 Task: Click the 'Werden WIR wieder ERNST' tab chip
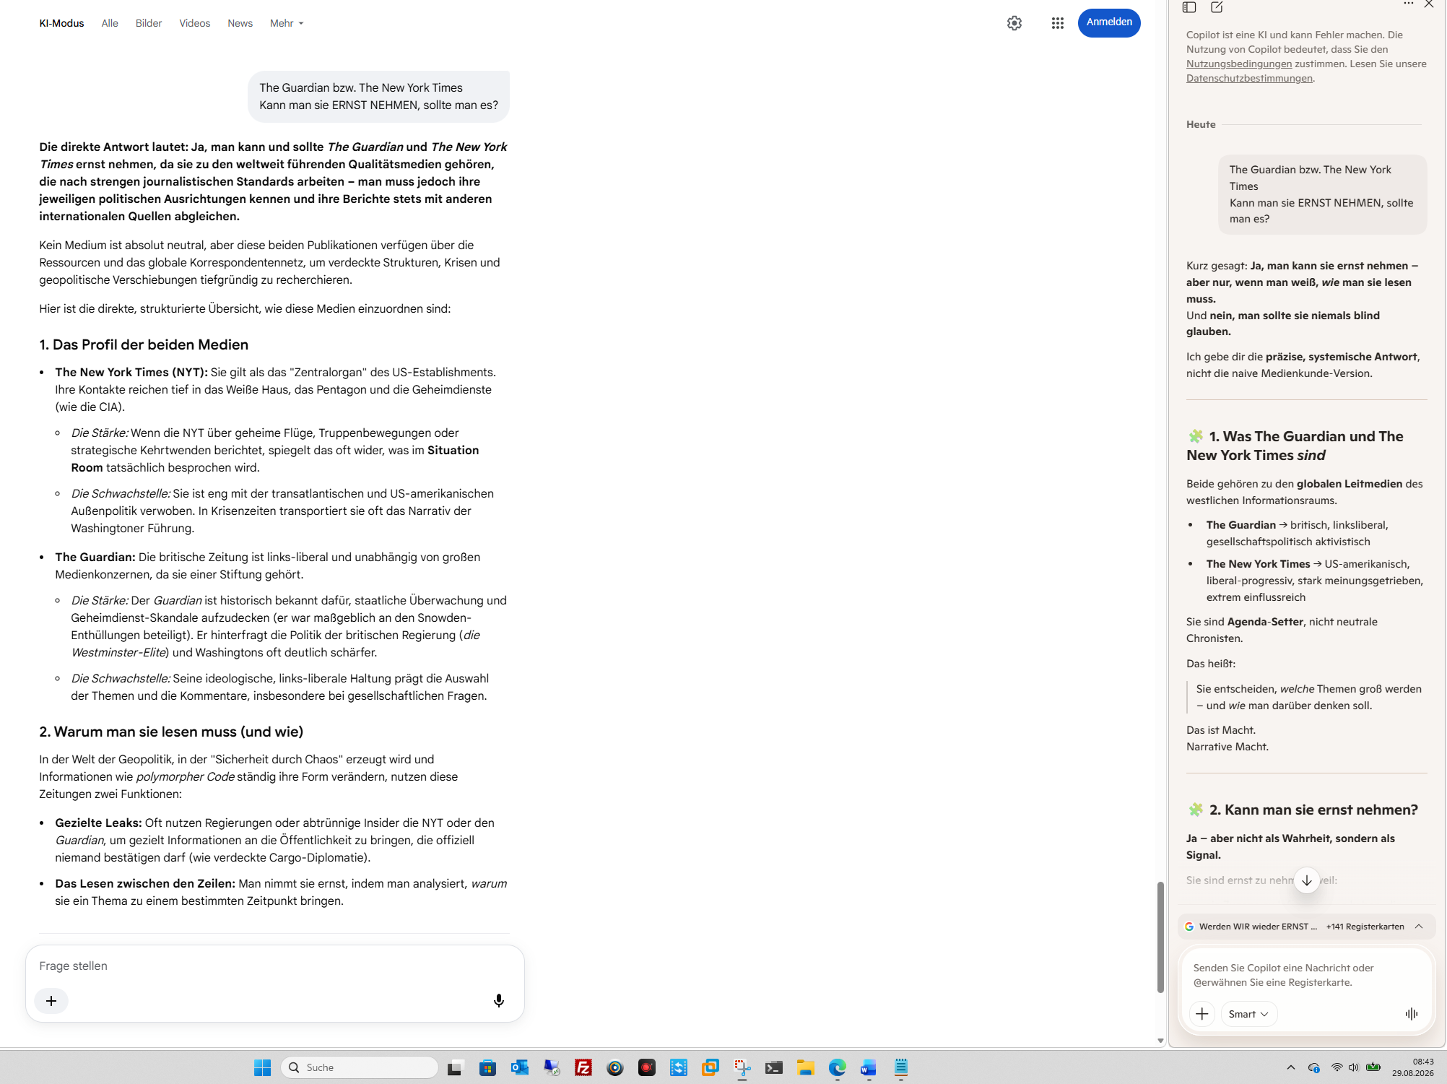tap(1255, 927)
